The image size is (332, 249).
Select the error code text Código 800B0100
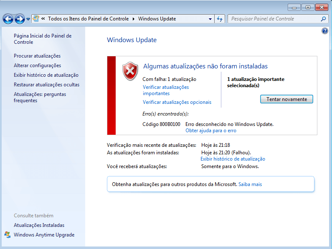point(161,124)
